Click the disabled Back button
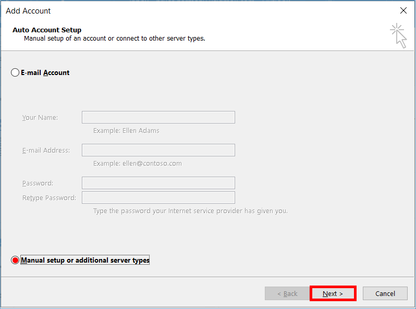416x309 pixels. click(287, 293)
